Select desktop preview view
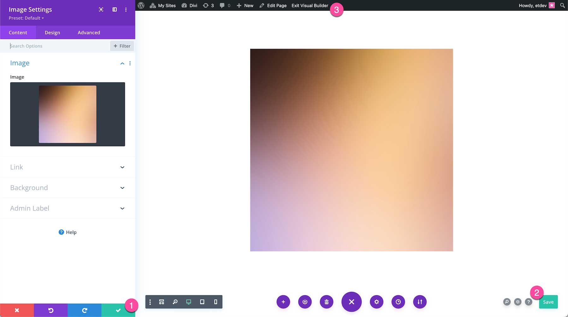 (x=189, y=302)
